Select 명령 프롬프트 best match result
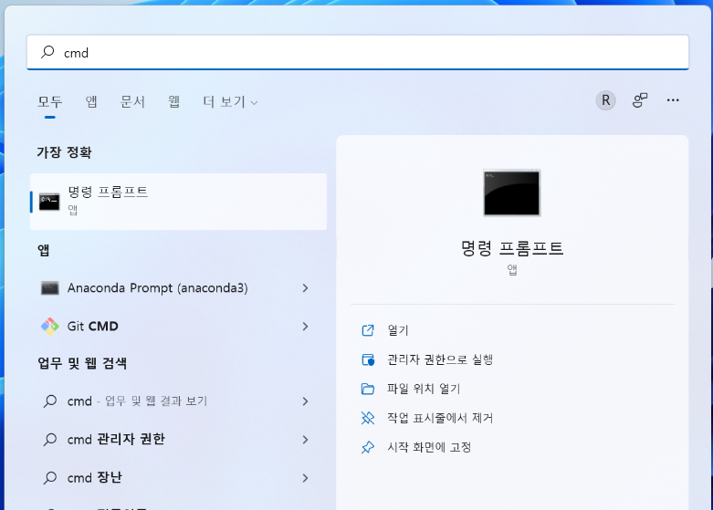 tap(178, 202)
